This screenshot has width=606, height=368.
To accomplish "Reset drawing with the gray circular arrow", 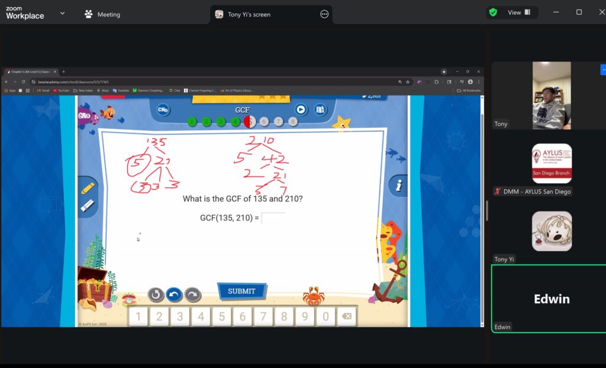I will click(156, 294).
